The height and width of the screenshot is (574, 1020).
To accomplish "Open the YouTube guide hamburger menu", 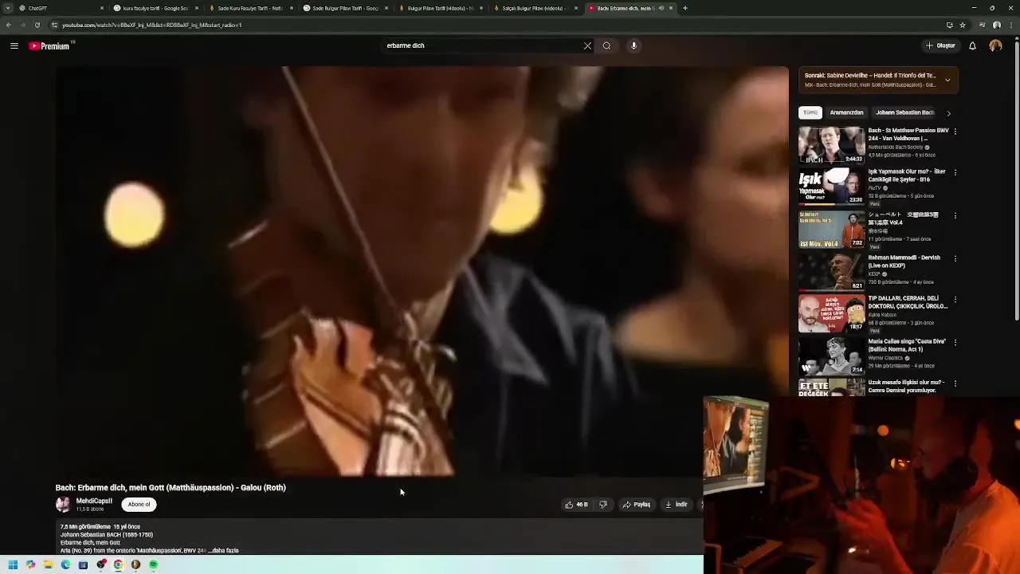I will [x=14, y=46].
